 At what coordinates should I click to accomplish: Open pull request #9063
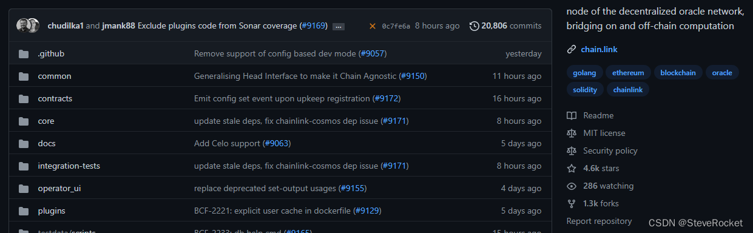tap(277, 143)
